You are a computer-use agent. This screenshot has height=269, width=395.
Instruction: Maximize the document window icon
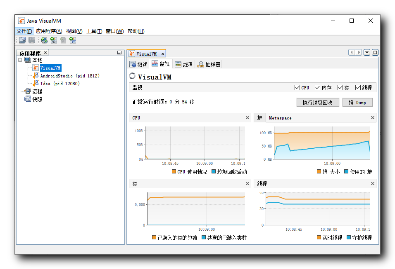[375, 52]
